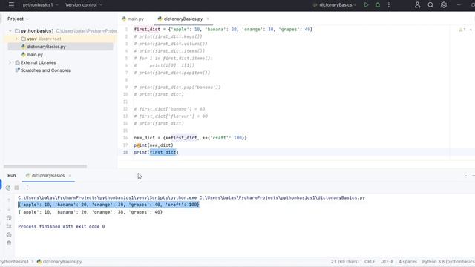This screenshot has height=267, width=475.
Task: Toggle scroll to end in Run console
Action: (x=9, y=225)
